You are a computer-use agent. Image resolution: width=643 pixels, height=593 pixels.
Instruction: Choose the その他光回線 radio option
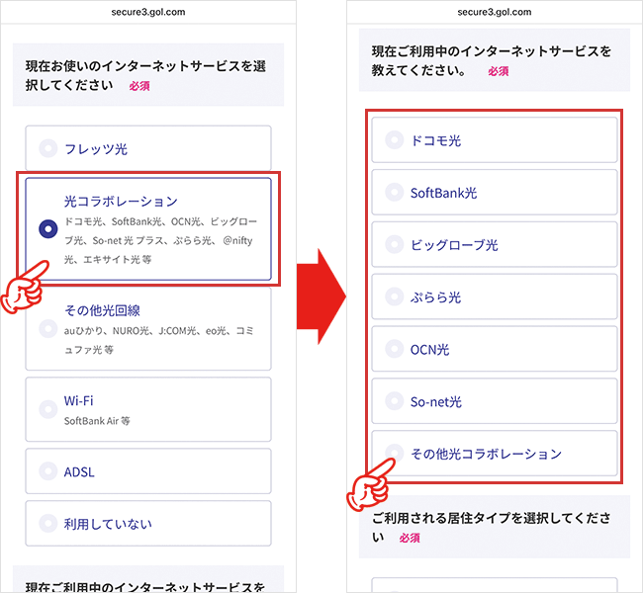click(x=148, y=329)
